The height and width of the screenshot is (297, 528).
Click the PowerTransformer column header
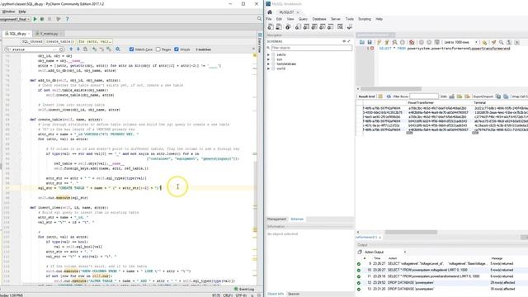click(x=421, y=102)
